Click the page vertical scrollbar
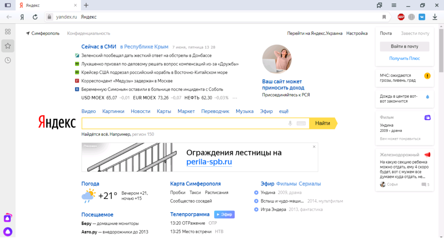The image size is (444, 250). point(441,50)
